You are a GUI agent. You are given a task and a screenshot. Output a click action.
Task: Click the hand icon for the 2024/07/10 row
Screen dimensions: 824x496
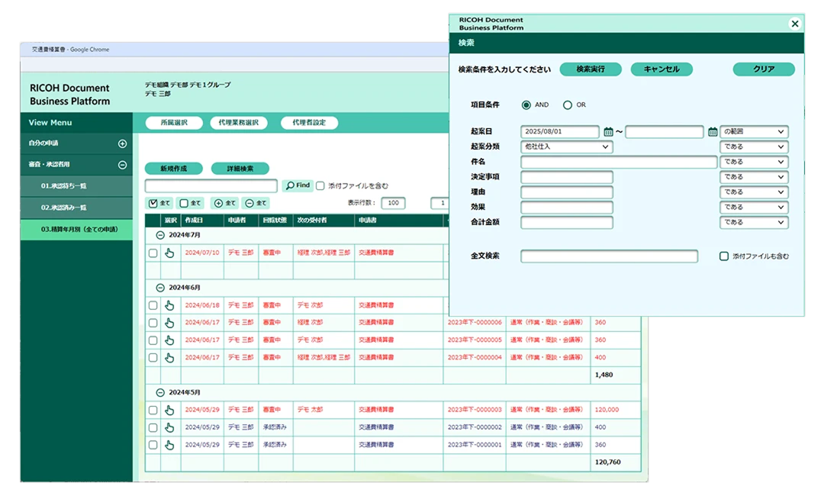pos(169,253)
